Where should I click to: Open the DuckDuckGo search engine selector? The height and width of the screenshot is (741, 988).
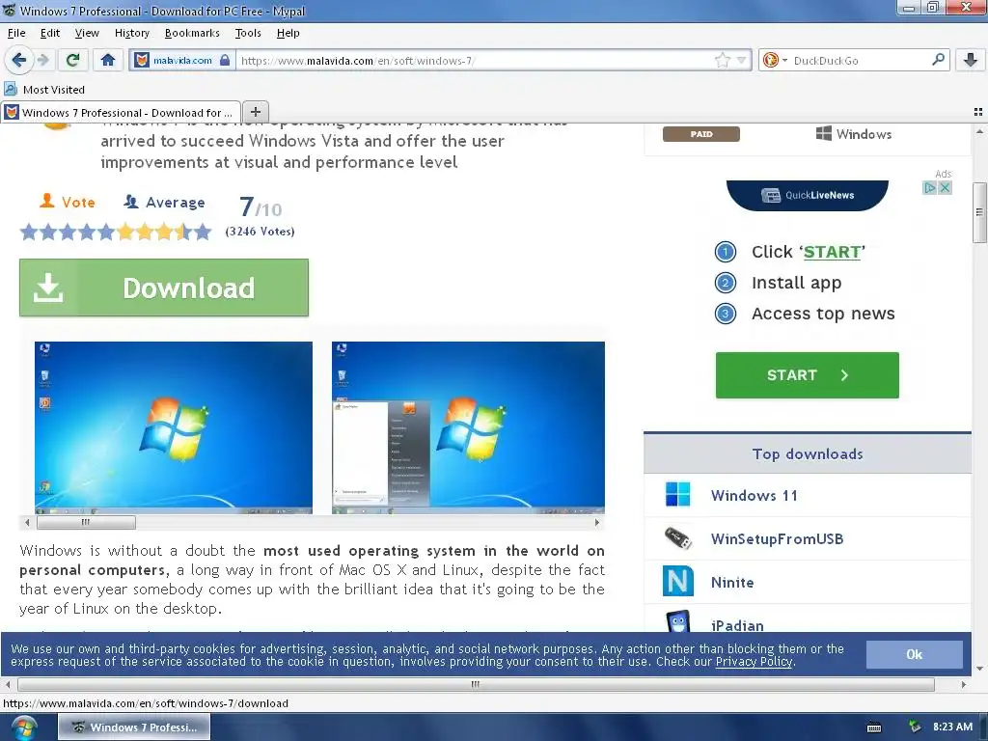(x=775, y=60)
